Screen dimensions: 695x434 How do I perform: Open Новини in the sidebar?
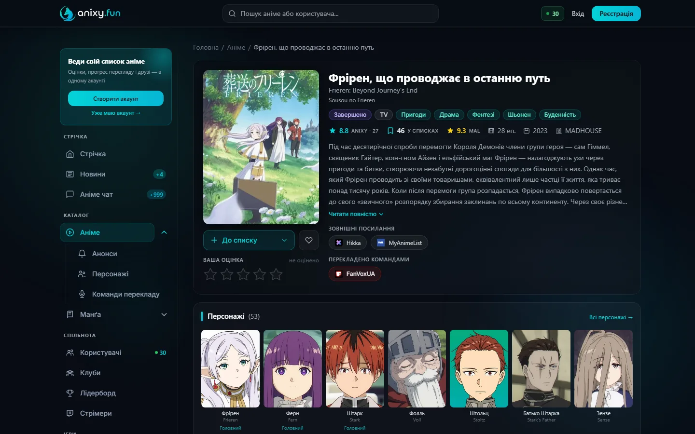[116, 174]
